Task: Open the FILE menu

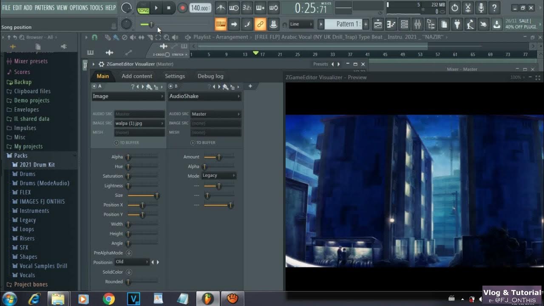Action: point(6,8)
